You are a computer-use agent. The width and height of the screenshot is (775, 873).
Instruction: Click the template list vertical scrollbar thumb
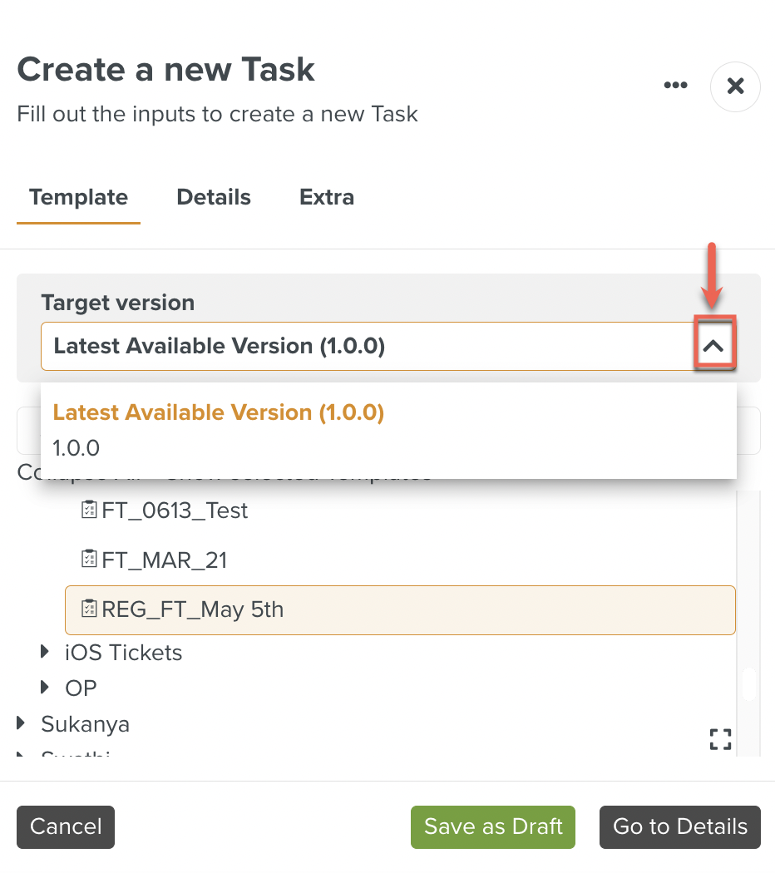(x=748, y=683)
